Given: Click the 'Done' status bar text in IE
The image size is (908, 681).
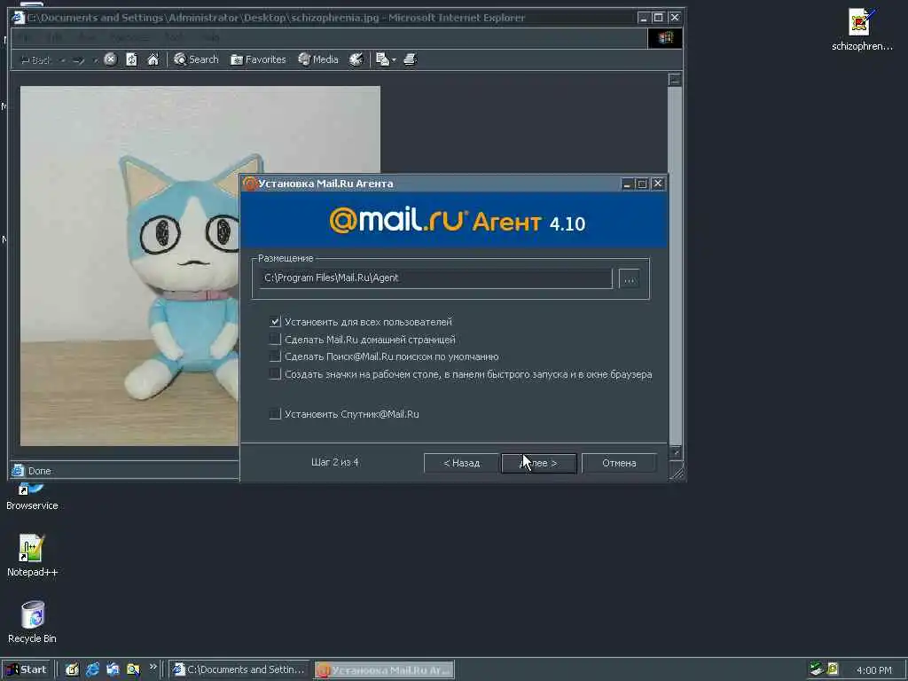Looking at the screenshot, I should pos(39,471).
